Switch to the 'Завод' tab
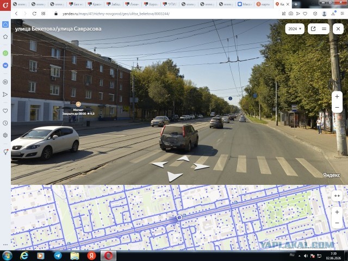 (114, 4)
